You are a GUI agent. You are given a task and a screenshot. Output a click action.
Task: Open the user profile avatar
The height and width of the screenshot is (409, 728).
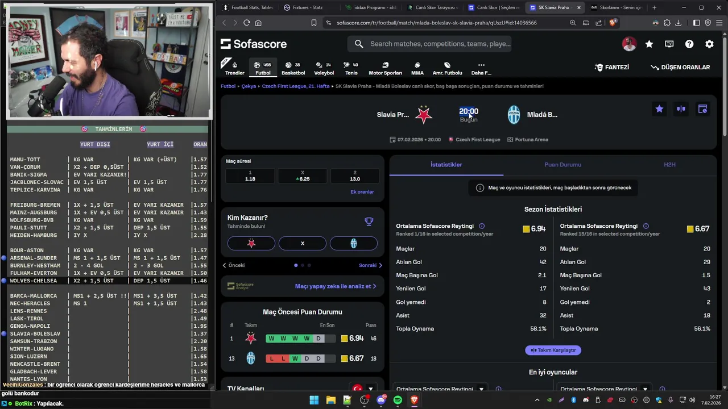(x=629, y=44)
